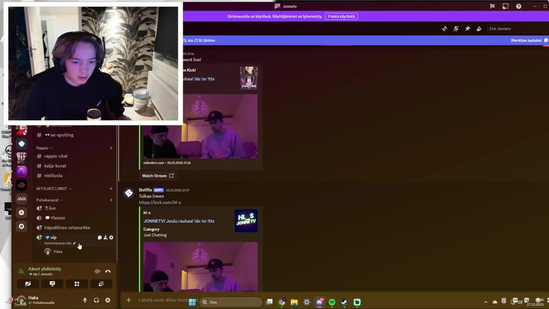
Task: Open the JONNETV! Joulu rauhaa embed title link
Action: (179, 221)
